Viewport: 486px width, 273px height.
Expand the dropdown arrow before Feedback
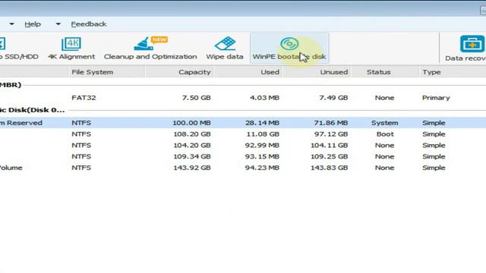(x=58, y=24)
